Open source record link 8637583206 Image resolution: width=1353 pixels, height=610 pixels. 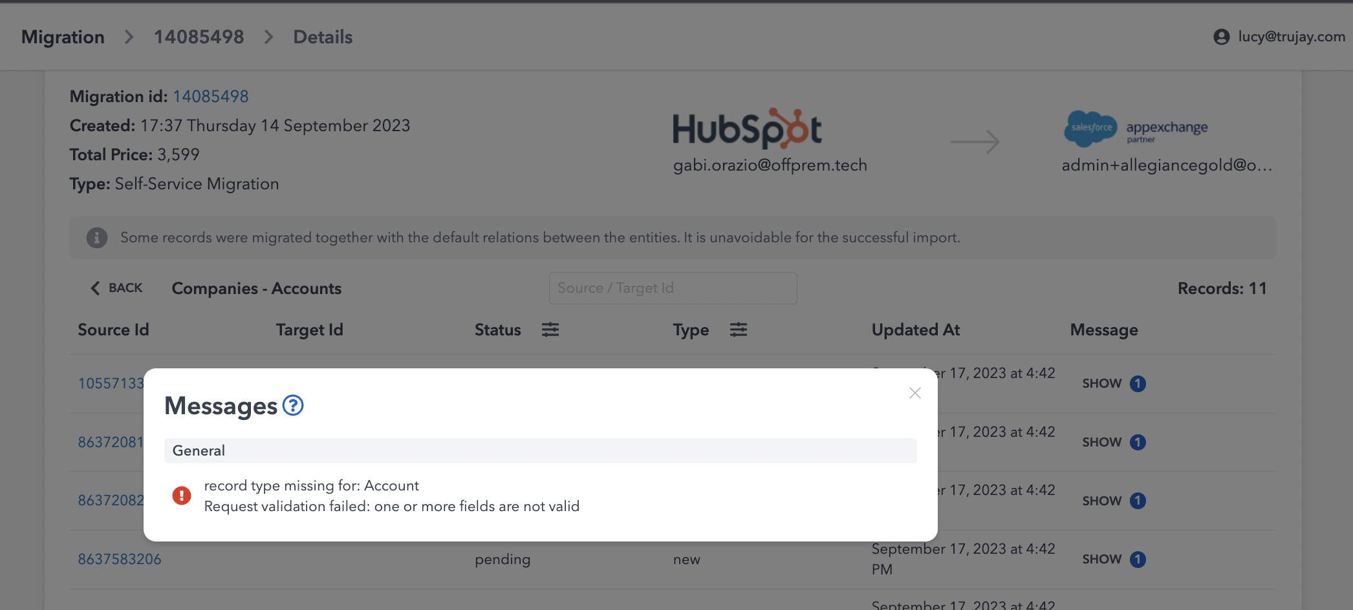pos(119,559)
